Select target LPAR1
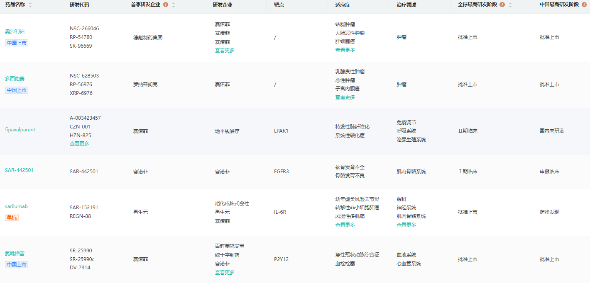Screen dimensions: 590x283 pyautogui.click(x=281, y=131)
